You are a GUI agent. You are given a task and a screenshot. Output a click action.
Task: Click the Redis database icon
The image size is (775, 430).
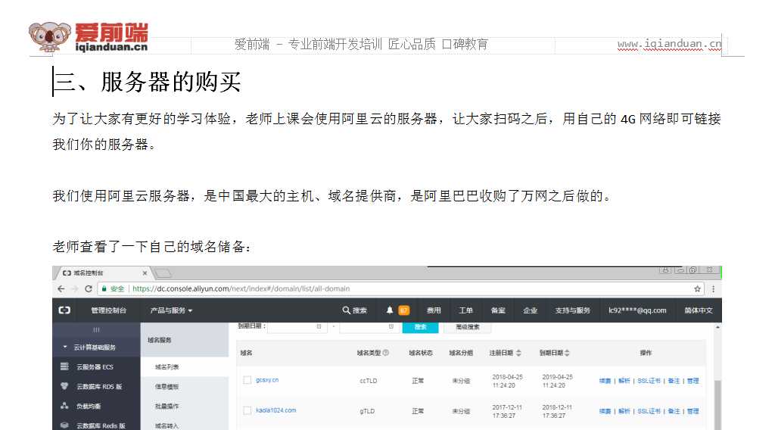tap(64, 425)
